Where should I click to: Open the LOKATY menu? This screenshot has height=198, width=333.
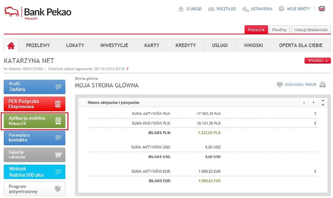75,45
